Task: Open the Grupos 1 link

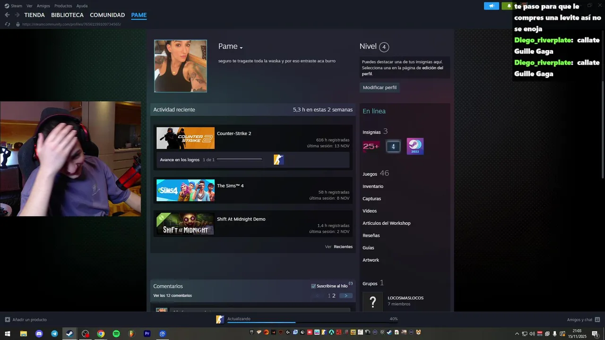Action: coord(373,283)
